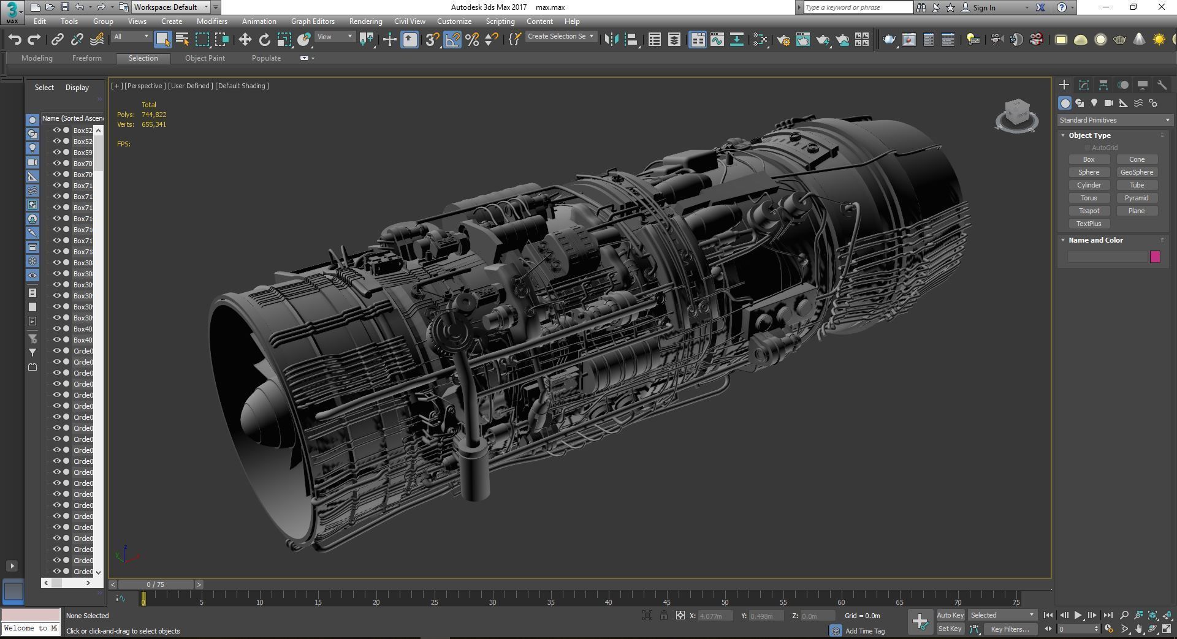The width and height of the screenshot is (1177, 639).
Task: Click the Set Key button
Action: 950,629
